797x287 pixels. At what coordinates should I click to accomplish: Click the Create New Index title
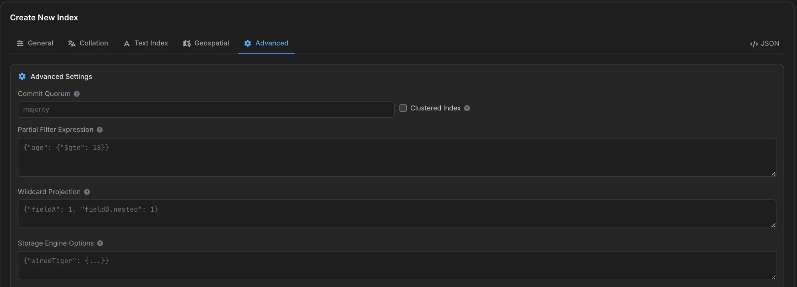(x=44, y=18)
